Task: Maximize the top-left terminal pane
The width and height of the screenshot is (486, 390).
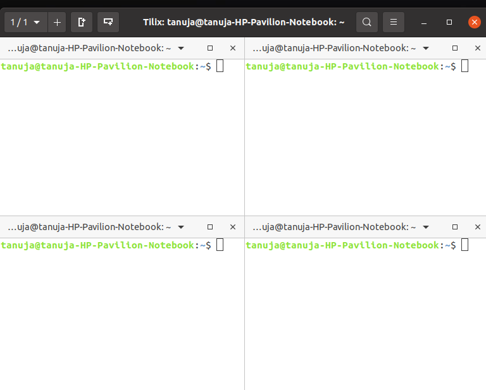Action: coord(210,48)
